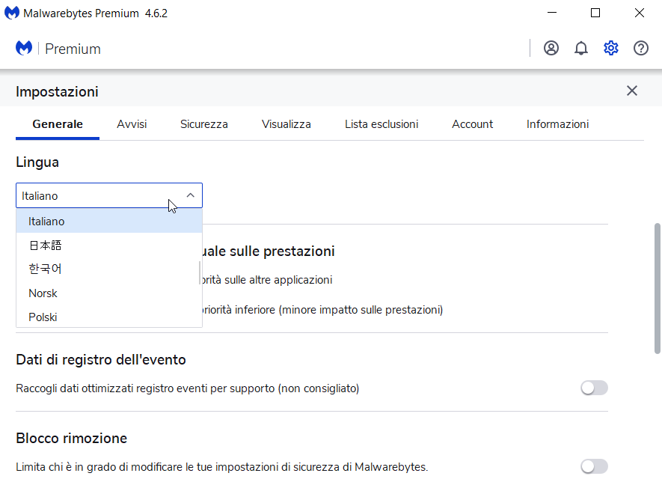The image size is (662, 485).
Task: Click the Blocco rimozione heading
Action: [71, 438]
